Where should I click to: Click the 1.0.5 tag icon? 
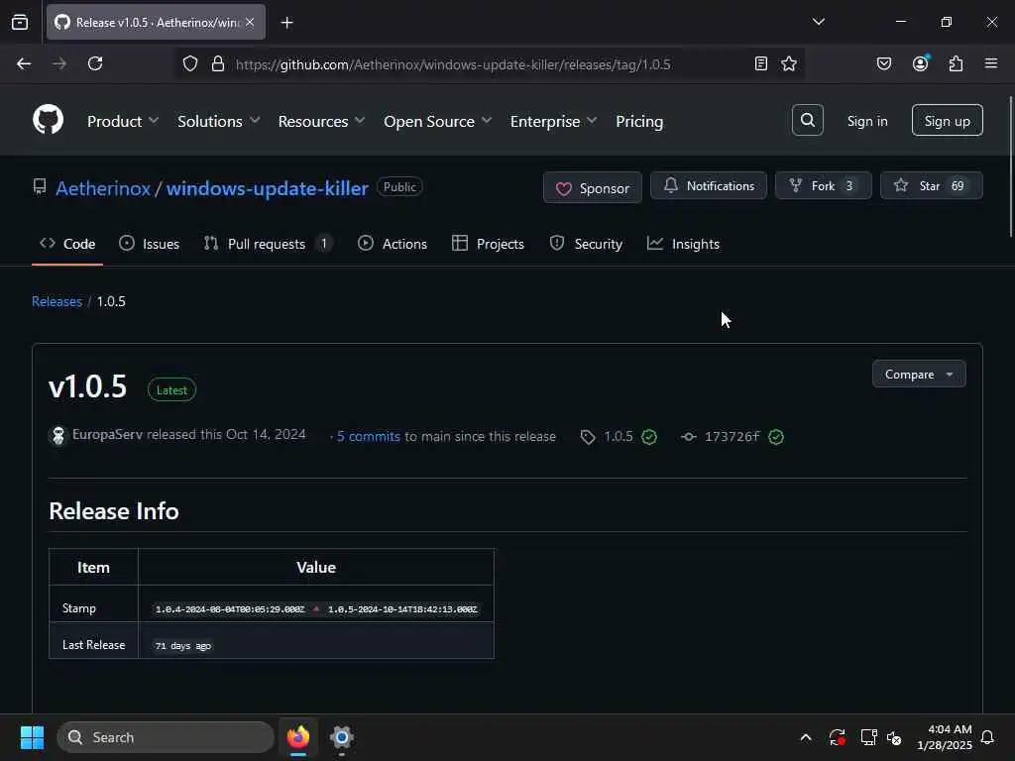point(588,437)
